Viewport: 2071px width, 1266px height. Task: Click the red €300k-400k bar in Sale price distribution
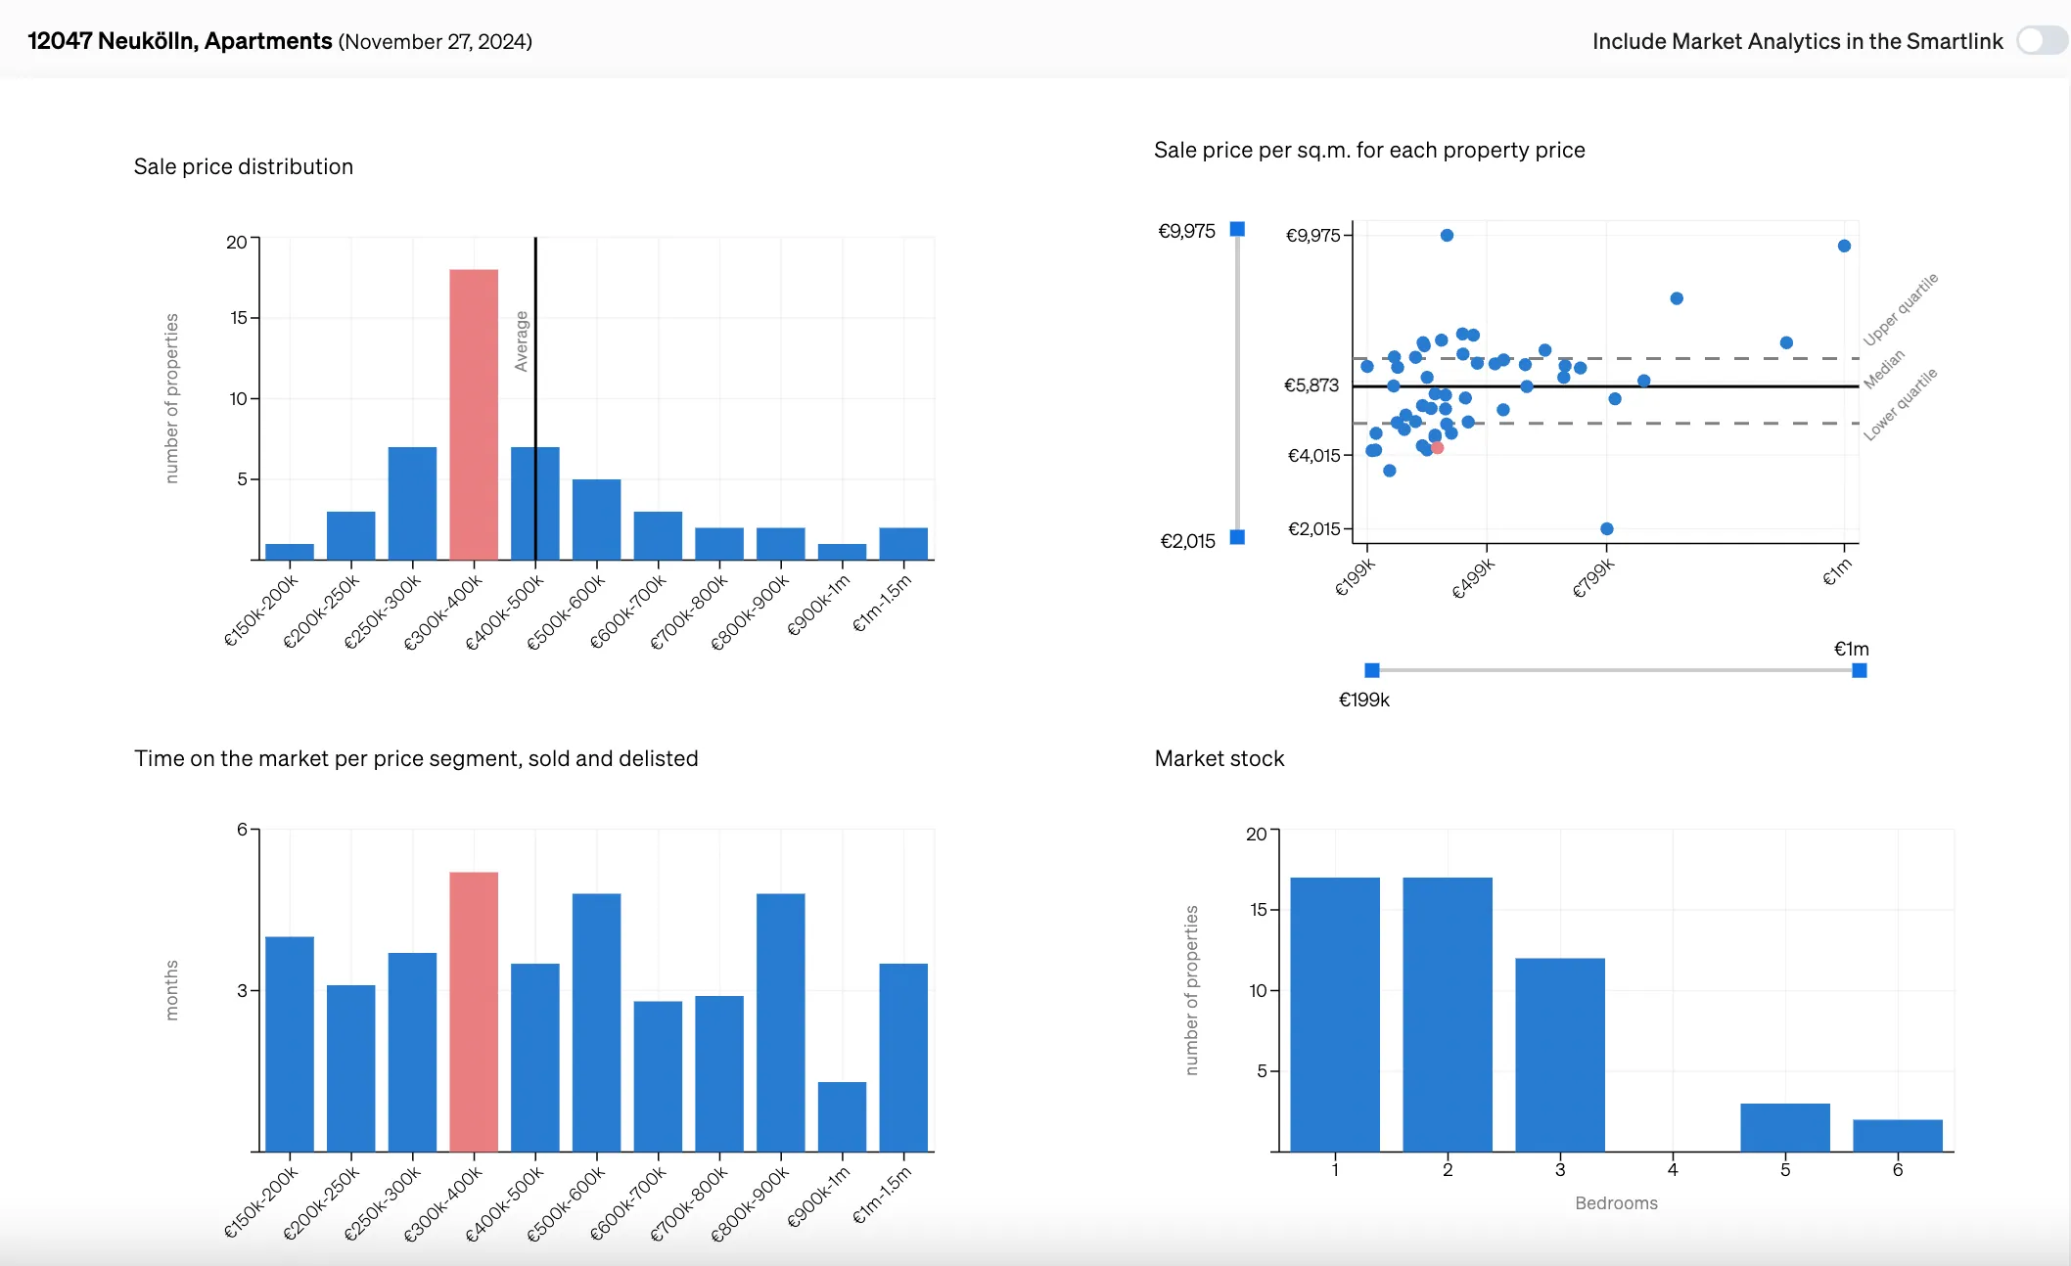point(474,414)
